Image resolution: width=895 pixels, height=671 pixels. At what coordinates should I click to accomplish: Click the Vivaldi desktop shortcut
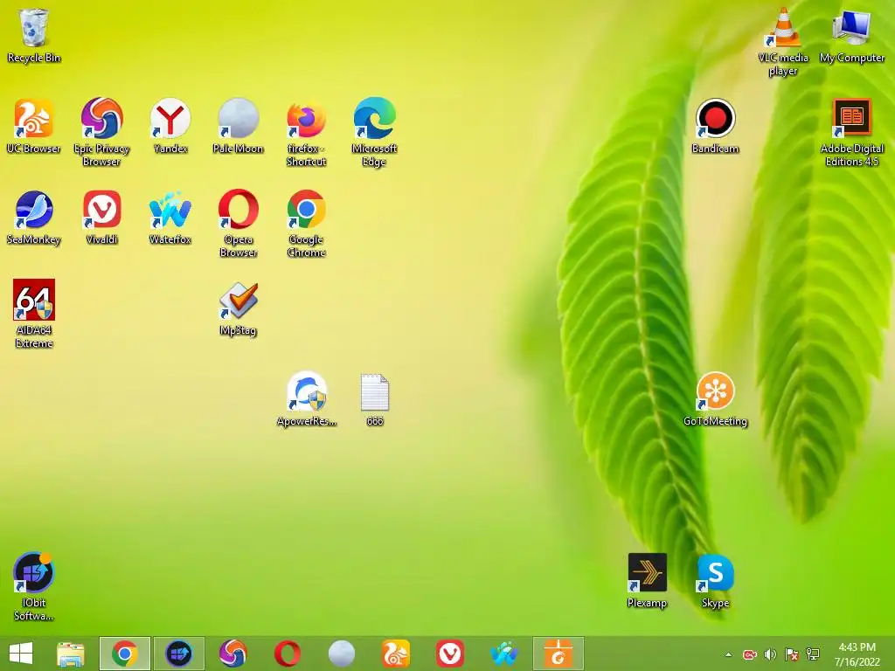point(102,218)
